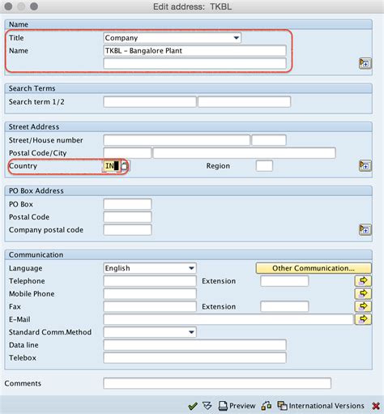Click the Mobile Phone field
384x414 pixels.
[150, 293]
